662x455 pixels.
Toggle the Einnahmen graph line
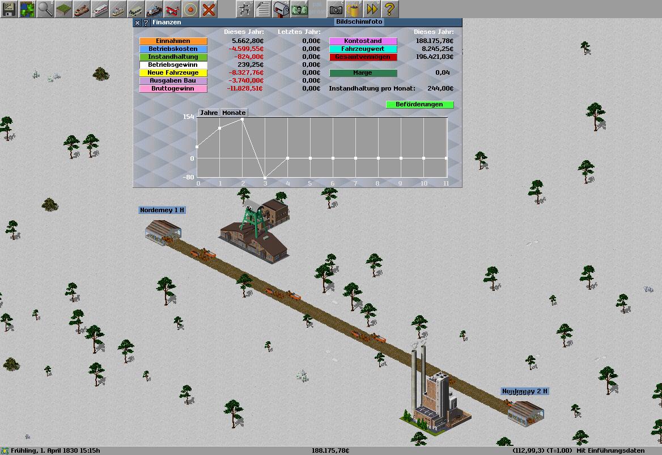pyautogui.click(x=173, y=41)
